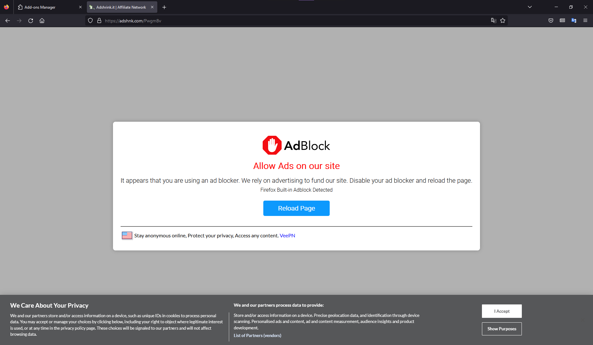Open the blue translation extension icon

click(x=574, y=20)
